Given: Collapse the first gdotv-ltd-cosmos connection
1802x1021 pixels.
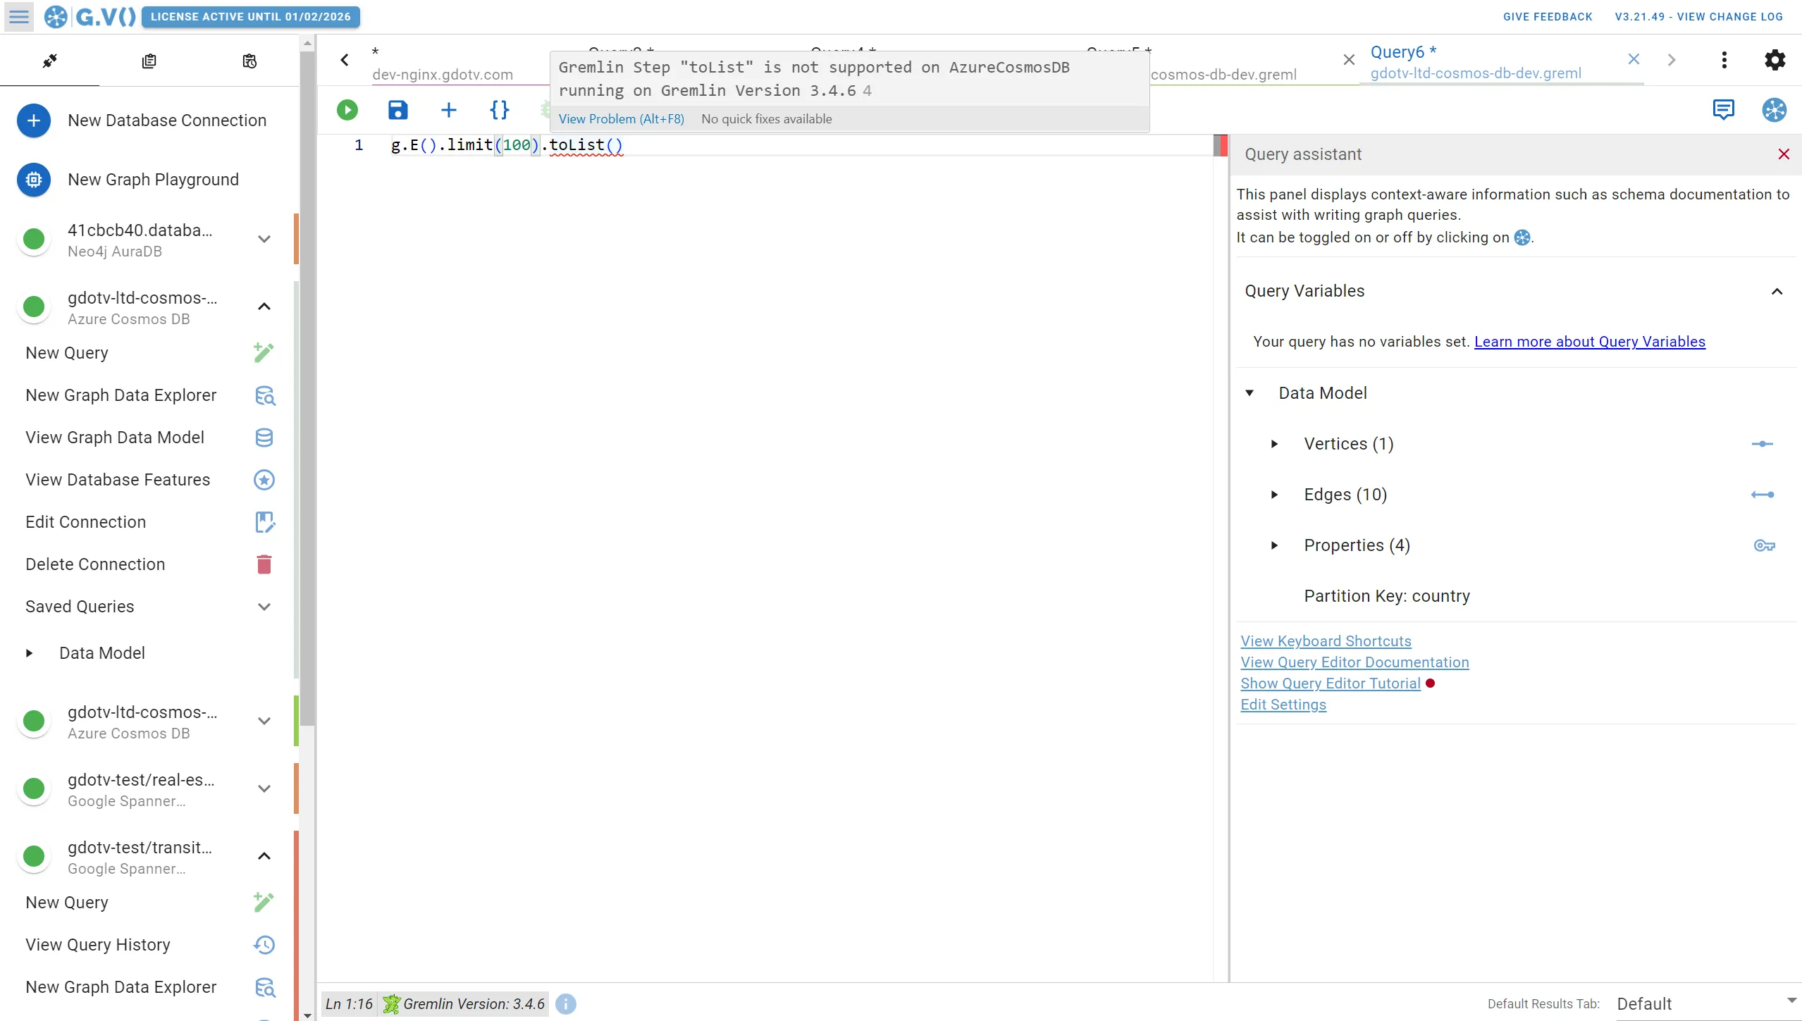Looking at the screenshot, I should tap(264, 307).
